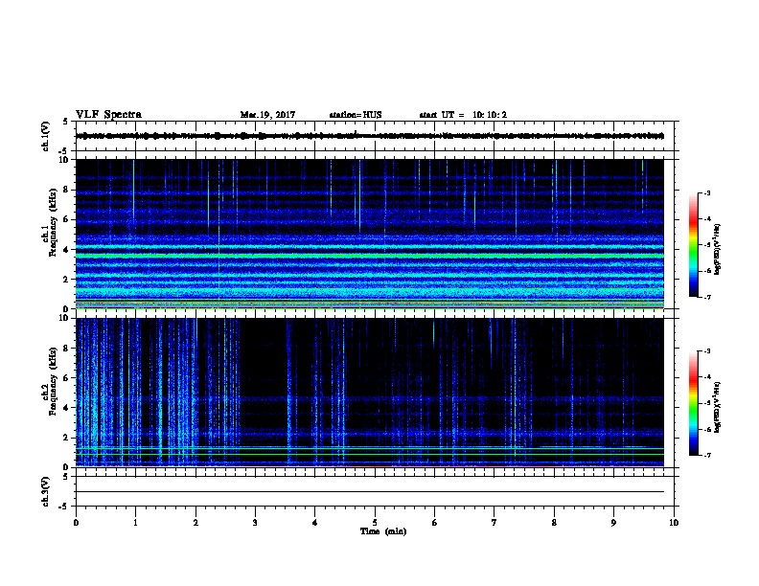Click the ch.2 color bar log(PSD) label
This screenshot has height=586, width=759.
717,407
